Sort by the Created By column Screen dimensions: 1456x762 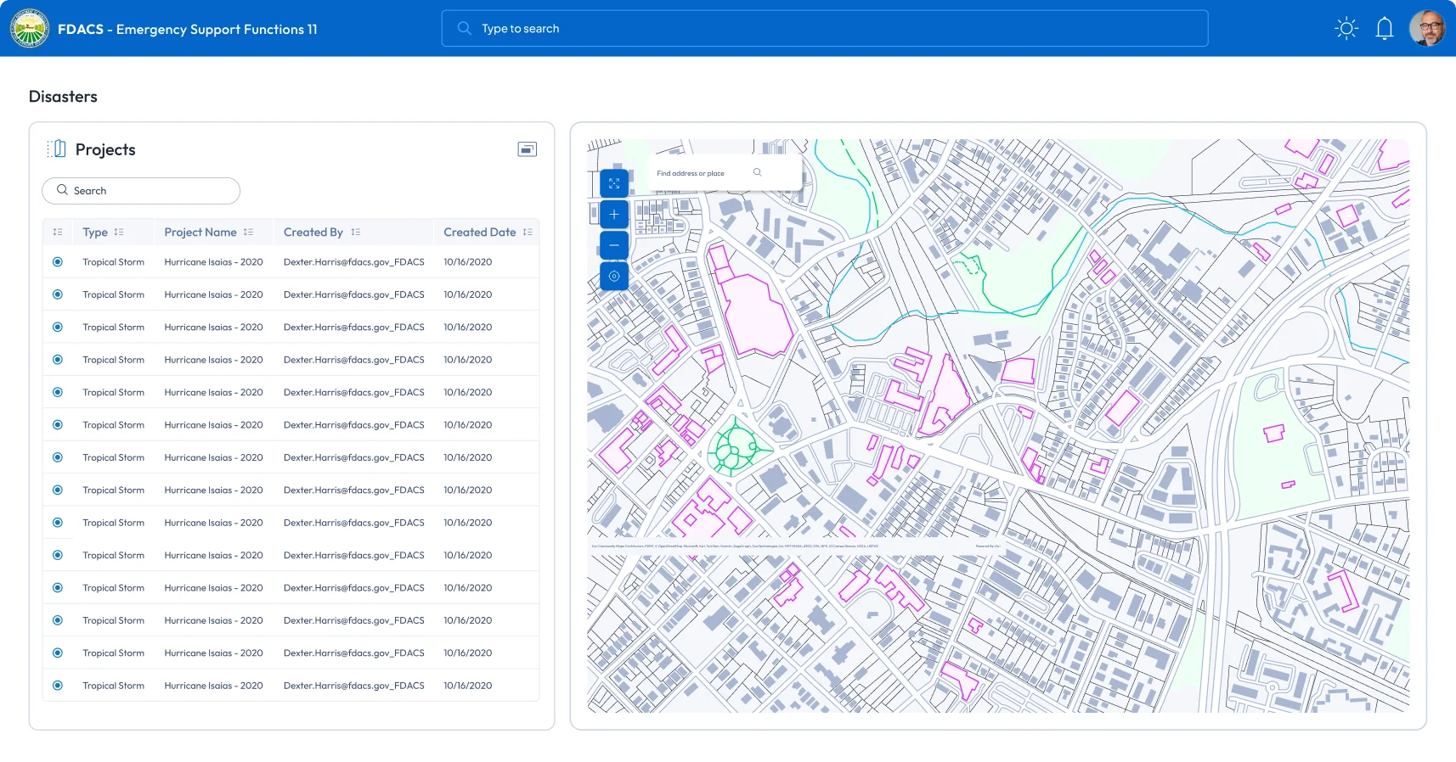pos(356,233)
